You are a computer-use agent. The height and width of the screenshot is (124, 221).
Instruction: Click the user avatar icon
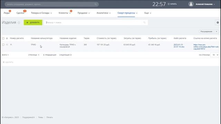pos(191,4)
